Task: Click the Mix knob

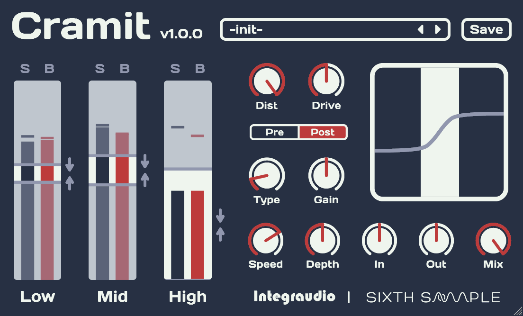Action: 493,241
